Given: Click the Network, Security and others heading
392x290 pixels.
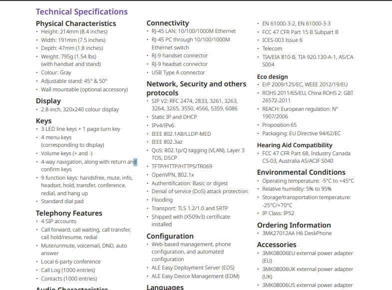Looking at the screenshot, I should click(x=196, y=84).
